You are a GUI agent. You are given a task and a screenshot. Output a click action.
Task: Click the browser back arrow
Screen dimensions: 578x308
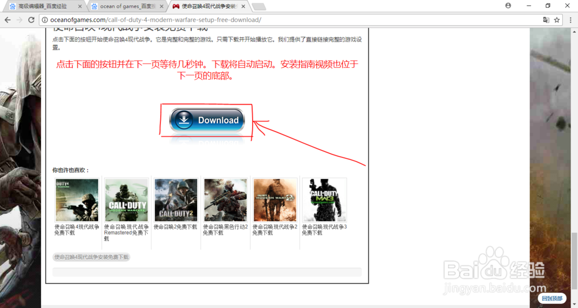(8, 20)
